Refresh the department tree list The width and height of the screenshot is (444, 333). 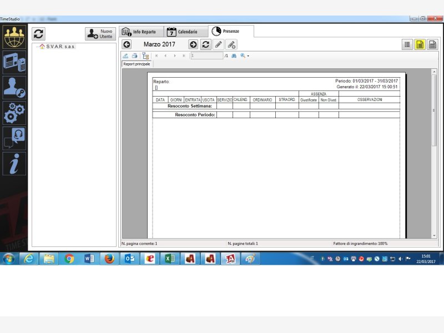point(38,34)
